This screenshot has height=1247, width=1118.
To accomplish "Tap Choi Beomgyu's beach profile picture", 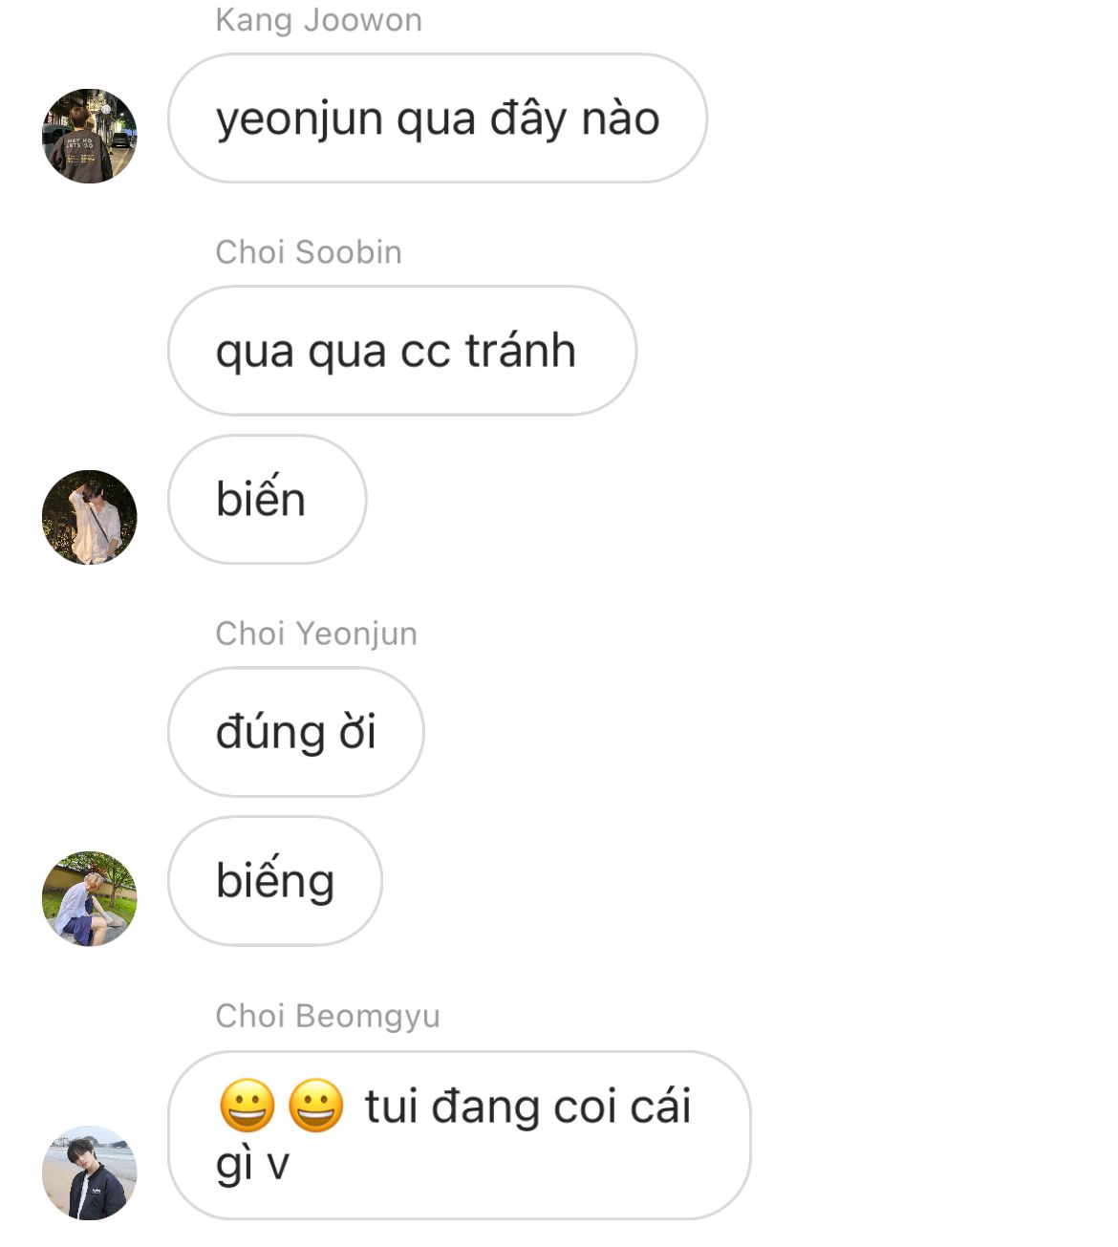I will [90, 1172].
